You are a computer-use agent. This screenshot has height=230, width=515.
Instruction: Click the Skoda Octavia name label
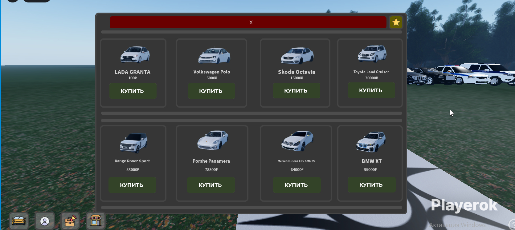coord(296,72)
